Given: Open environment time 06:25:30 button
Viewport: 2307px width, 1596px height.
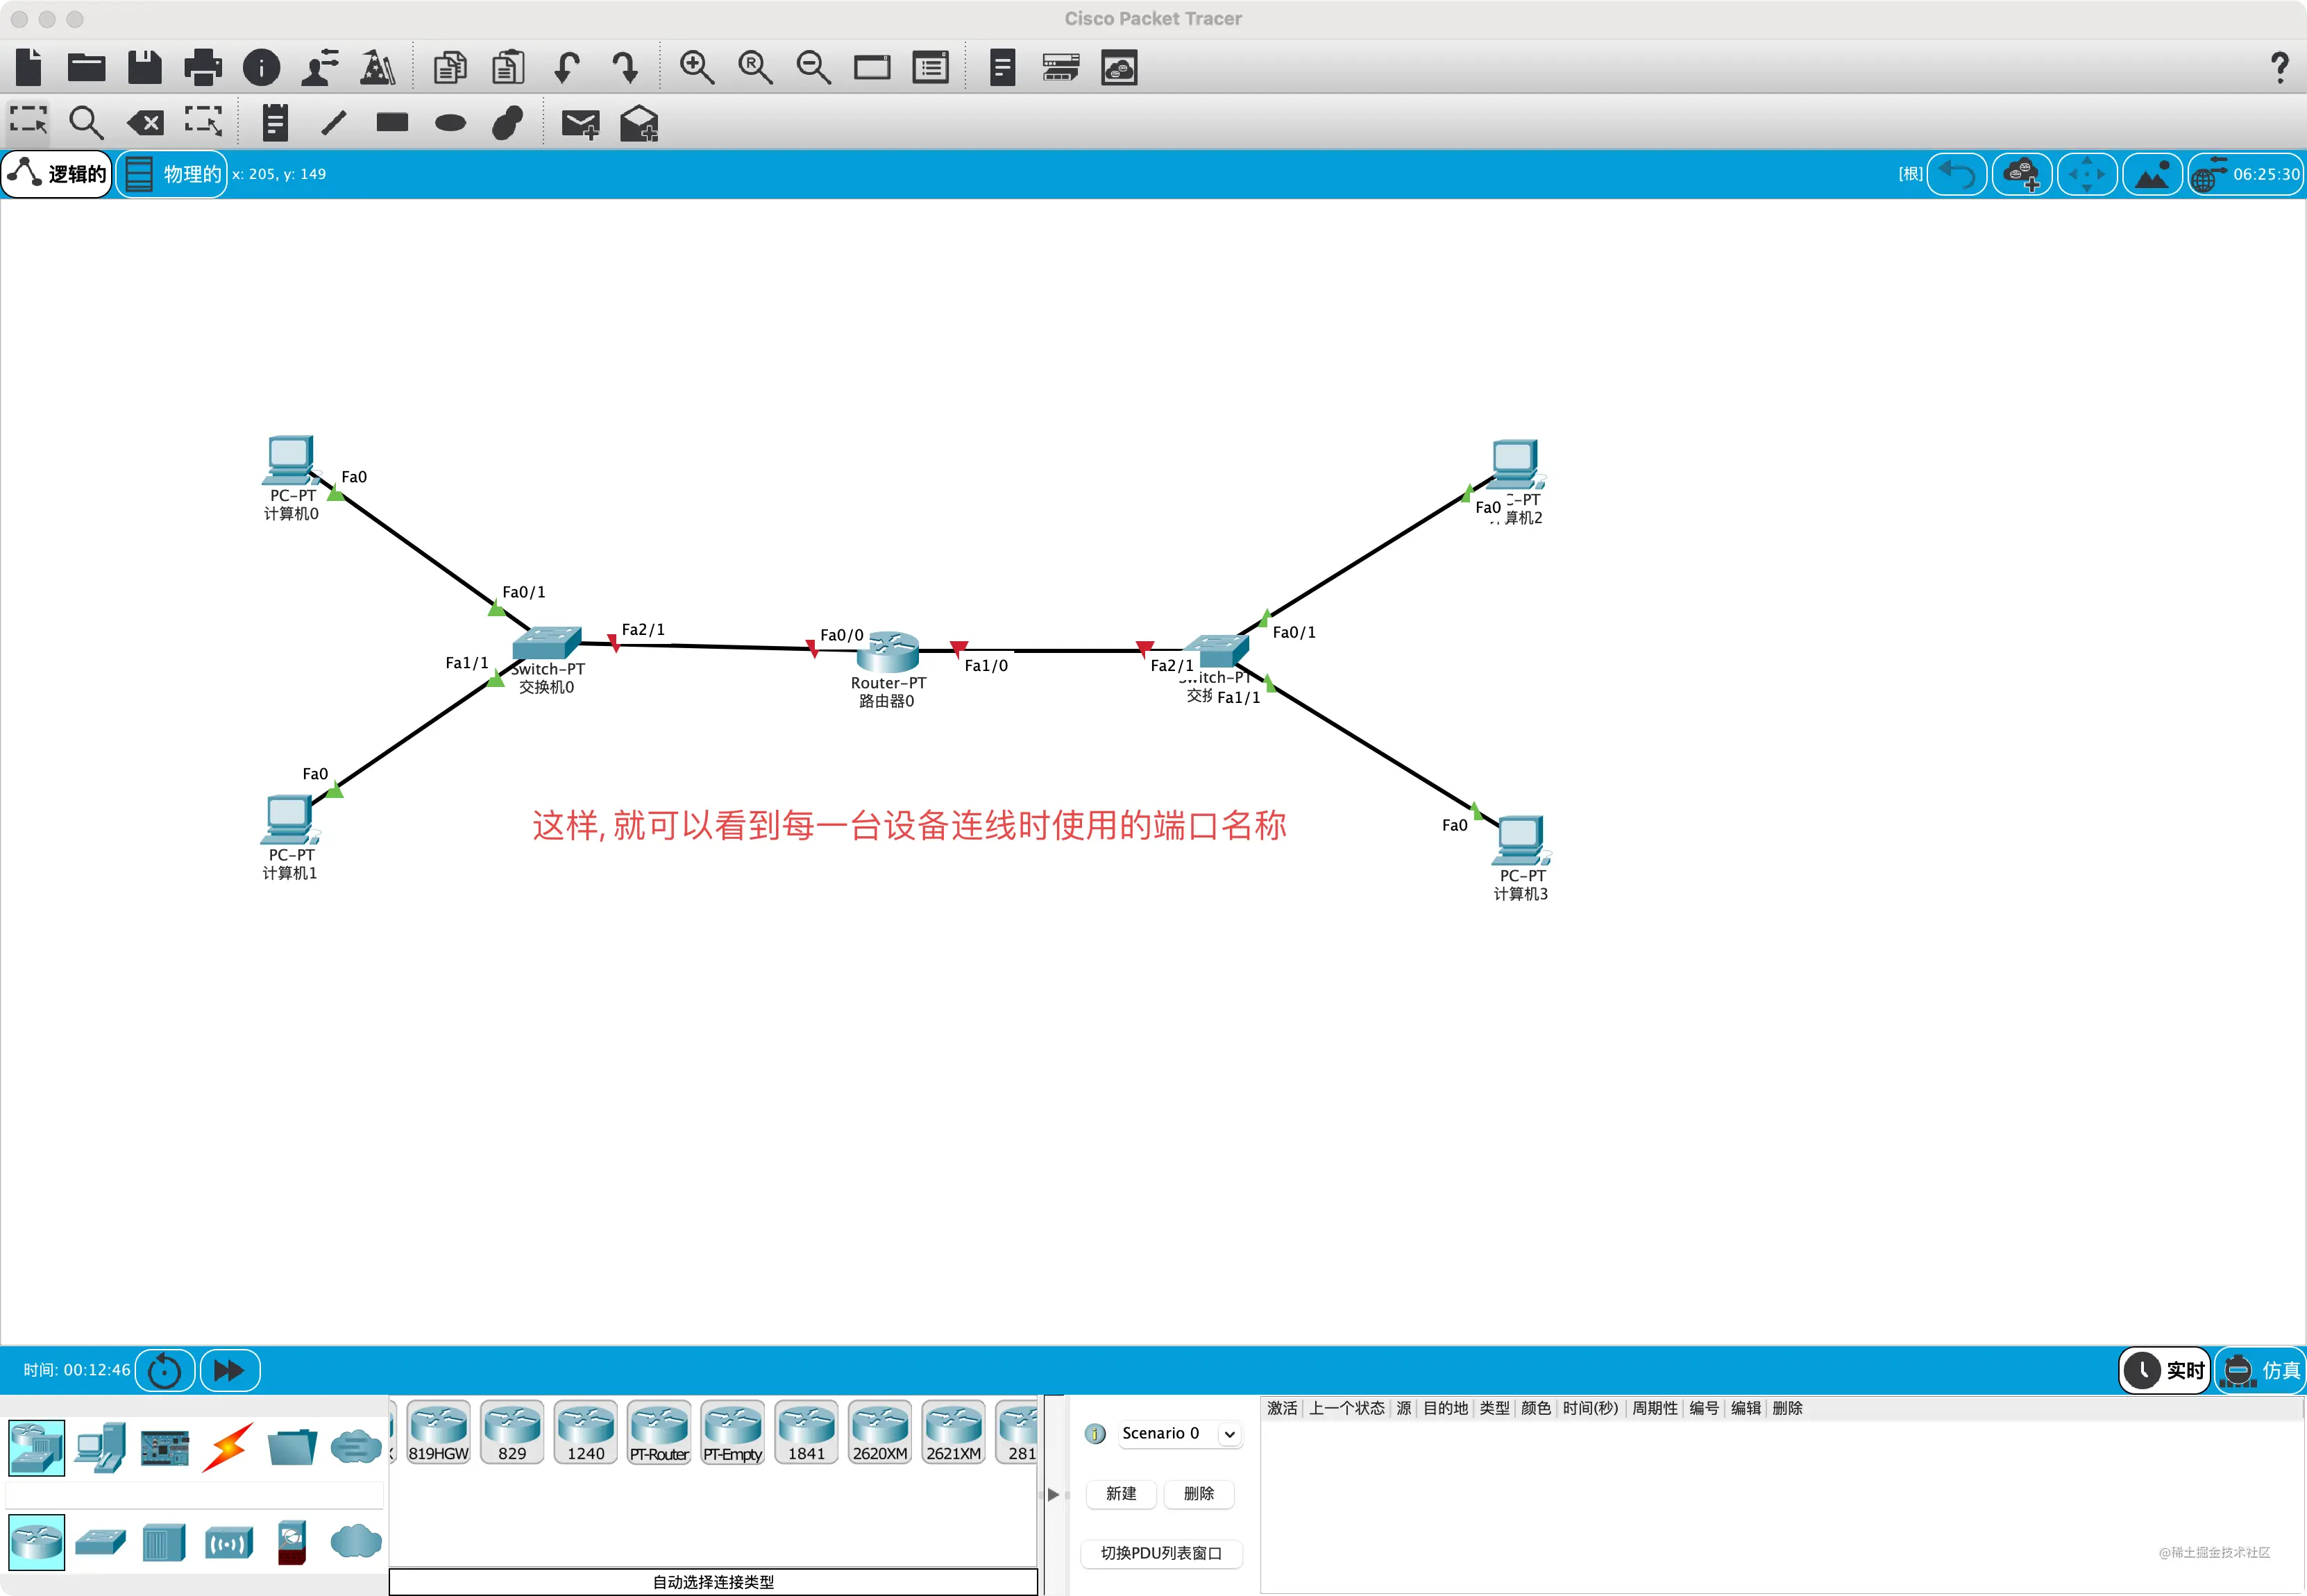Looking at the screenshot, I should point(2246,174).
